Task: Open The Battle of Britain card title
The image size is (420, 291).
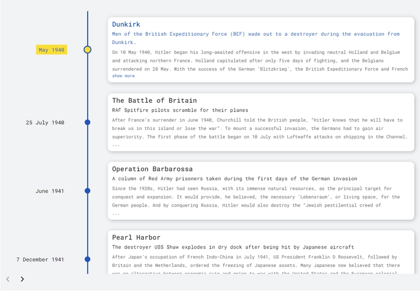Action: 154,100
